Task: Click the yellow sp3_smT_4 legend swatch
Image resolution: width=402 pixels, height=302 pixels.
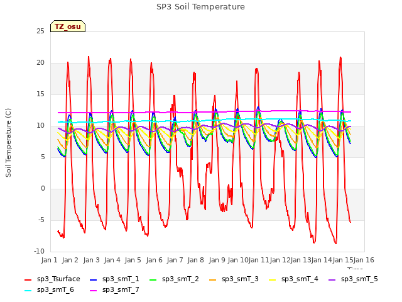Action: (x=272, y=279)
